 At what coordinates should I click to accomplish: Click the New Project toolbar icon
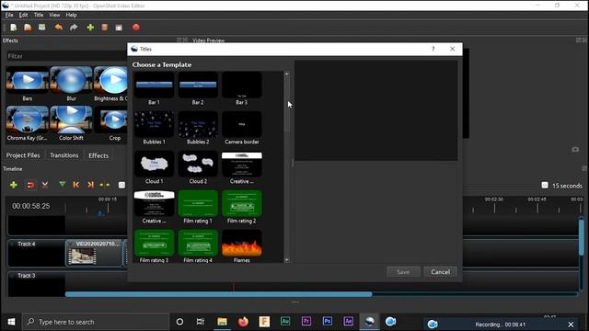(14, 28)
